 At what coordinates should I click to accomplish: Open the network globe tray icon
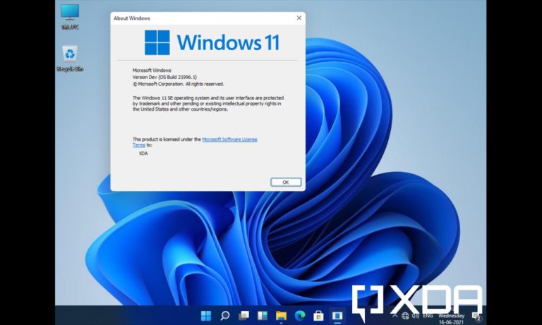tap(405, 316)
